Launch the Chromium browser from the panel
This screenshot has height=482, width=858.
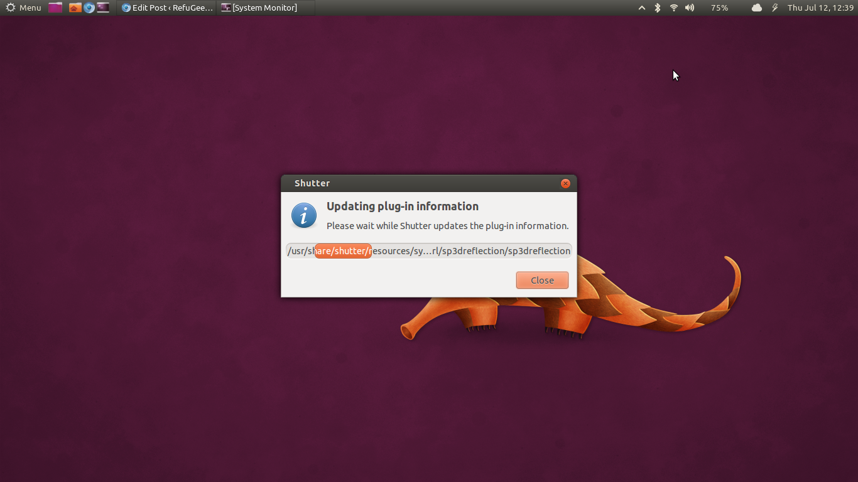[89, 8]
